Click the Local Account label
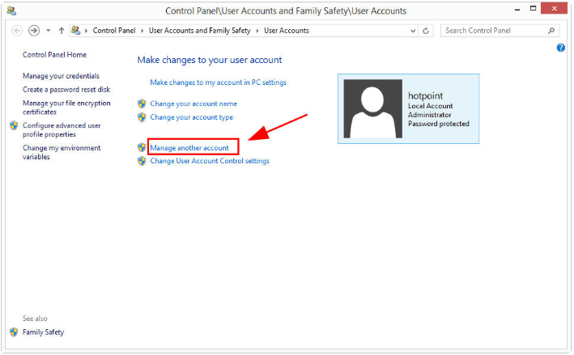Image resolution: width=574 pixels, height=355 pixels. (431, 106)
